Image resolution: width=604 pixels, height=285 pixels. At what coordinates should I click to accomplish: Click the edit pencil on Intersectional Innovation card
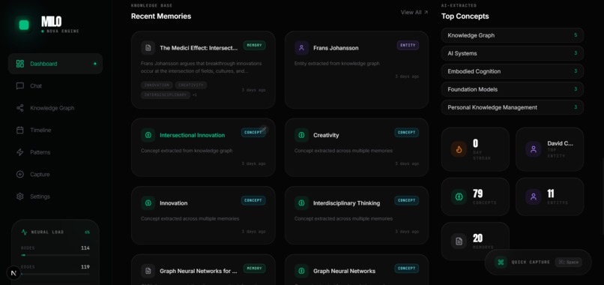coord(264,130)
